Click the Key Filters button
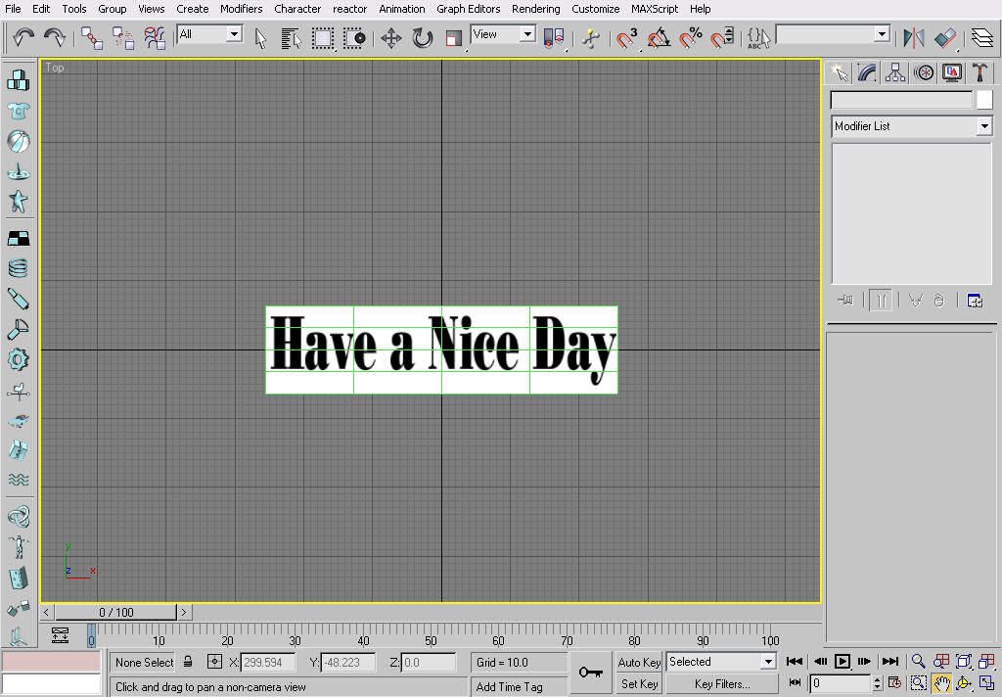 point(722,683)
